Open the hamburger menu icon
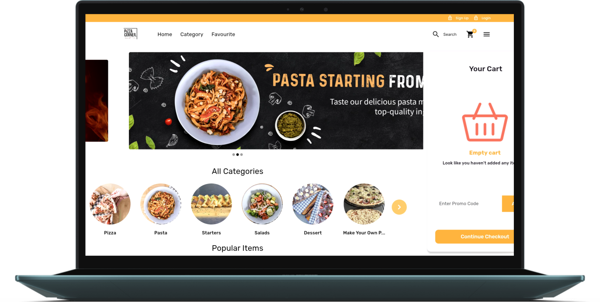The height and width of the screenshot is (302, 600). (x=486, y=34)
